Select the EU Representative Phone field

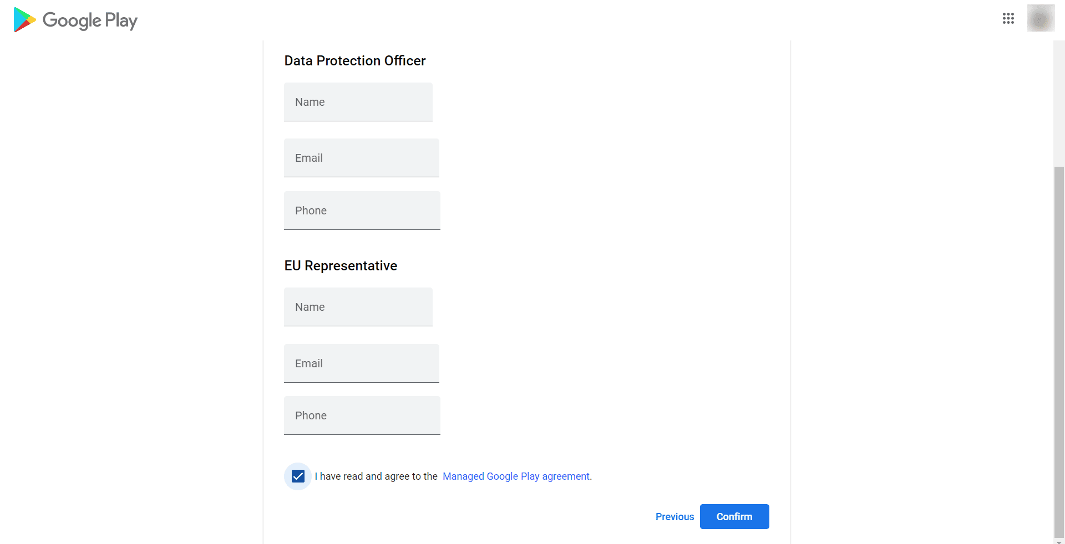[362, 415]
